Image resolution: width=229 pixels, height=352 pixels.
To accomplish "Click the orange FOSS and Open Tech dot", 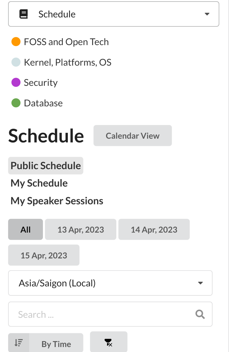I will (16, 41).
